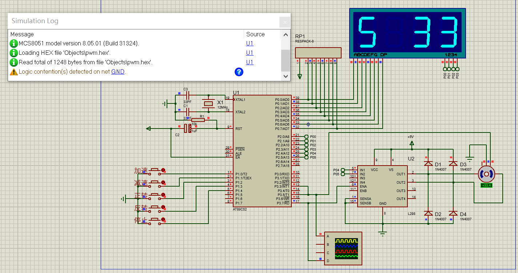Select the oscilloscope instrument on the schematic
Image resolution: width=518 pixels, height=273 pixels.
[x=343, y=248]
